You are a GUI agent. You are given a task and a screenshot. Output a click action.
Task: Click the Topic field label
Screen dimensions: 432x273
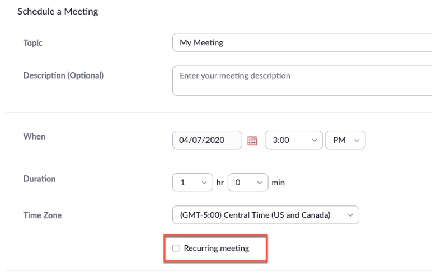click(32, 43)
